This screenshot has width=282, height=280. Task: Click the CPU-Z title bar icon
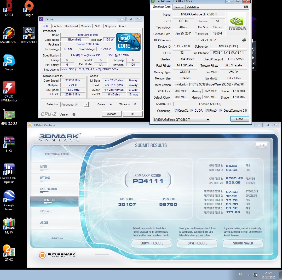point(41,19)
